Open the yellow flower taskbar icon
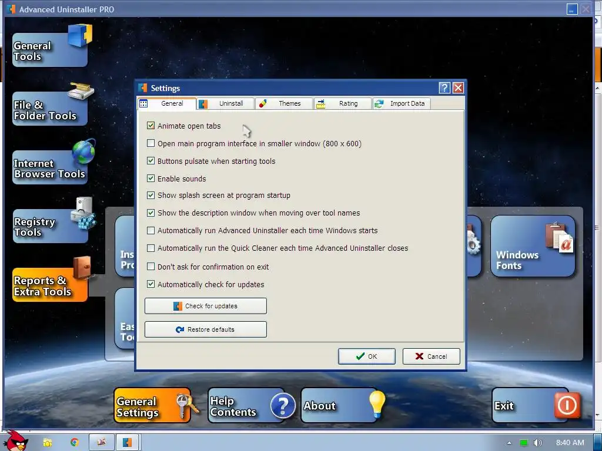This screenshot has width=602, height=451. coord(47,442)
